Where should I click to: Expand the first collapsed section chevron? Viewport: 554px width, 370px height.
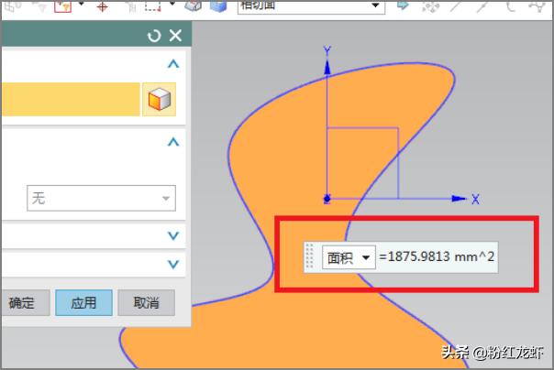173,235
